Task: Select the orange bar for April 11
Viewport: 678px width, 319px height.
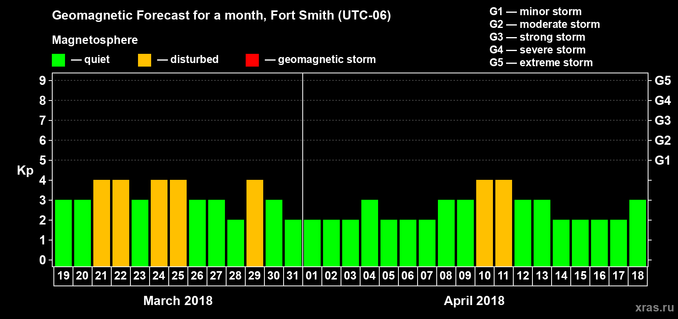Action: coord(504,223)
